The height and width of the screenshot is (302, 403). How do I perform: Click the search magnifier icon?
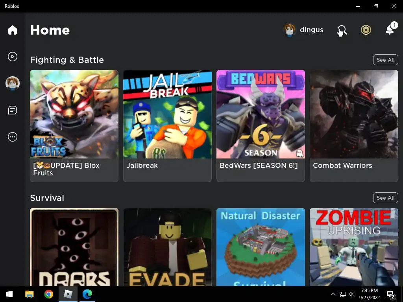pyautogui.click(x=342, y=30)
